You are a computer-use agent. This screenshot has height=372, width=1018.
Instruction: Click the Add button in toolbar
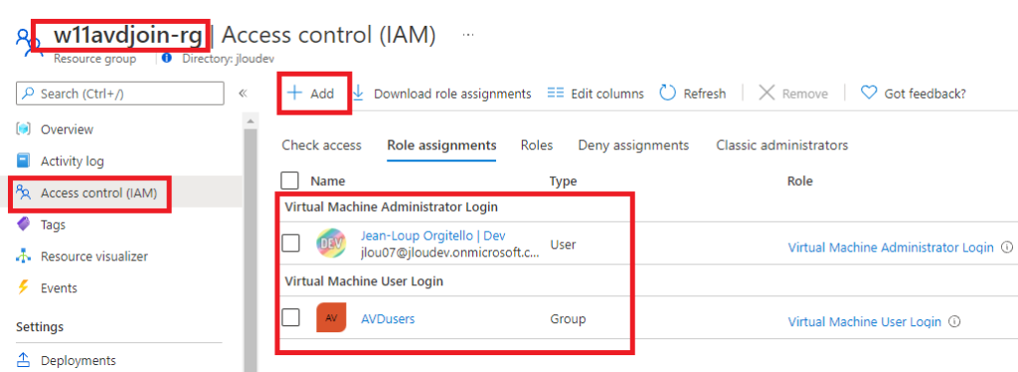point(311,93)
